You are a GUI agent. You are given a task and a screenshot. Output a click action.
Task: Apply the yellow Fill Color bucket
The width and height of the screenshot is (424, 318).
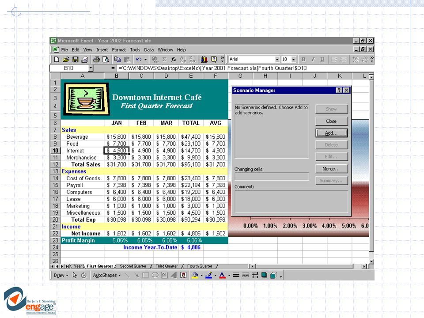coord(195,275)
